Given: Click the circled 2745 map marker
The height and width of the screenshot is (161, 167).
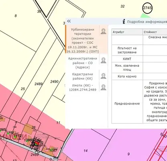Looking at the screenshot, I should tap(147, 8).
